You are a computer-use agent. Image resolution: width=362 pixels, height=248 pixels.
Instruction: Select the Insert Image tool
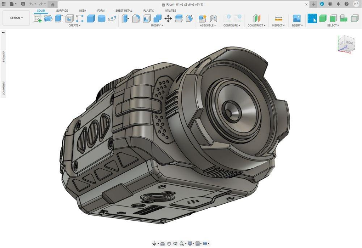(297, 19)
